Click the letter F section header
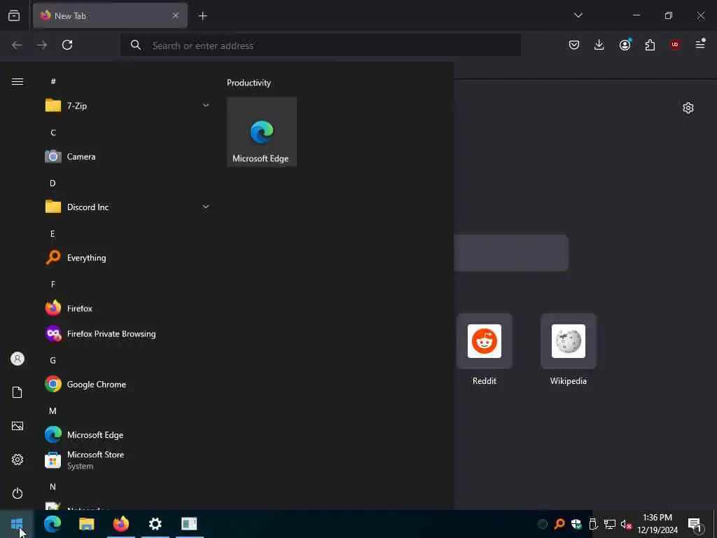This screenshot has height=538, width=717. (x=53, y=284)
